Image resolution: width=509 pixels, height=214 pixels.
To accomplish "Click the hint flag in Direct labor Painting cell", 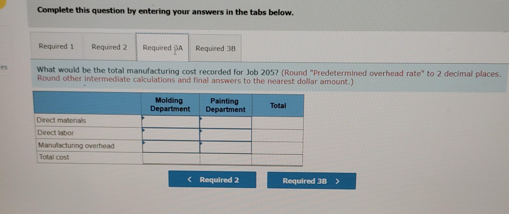I will (201, 130).
